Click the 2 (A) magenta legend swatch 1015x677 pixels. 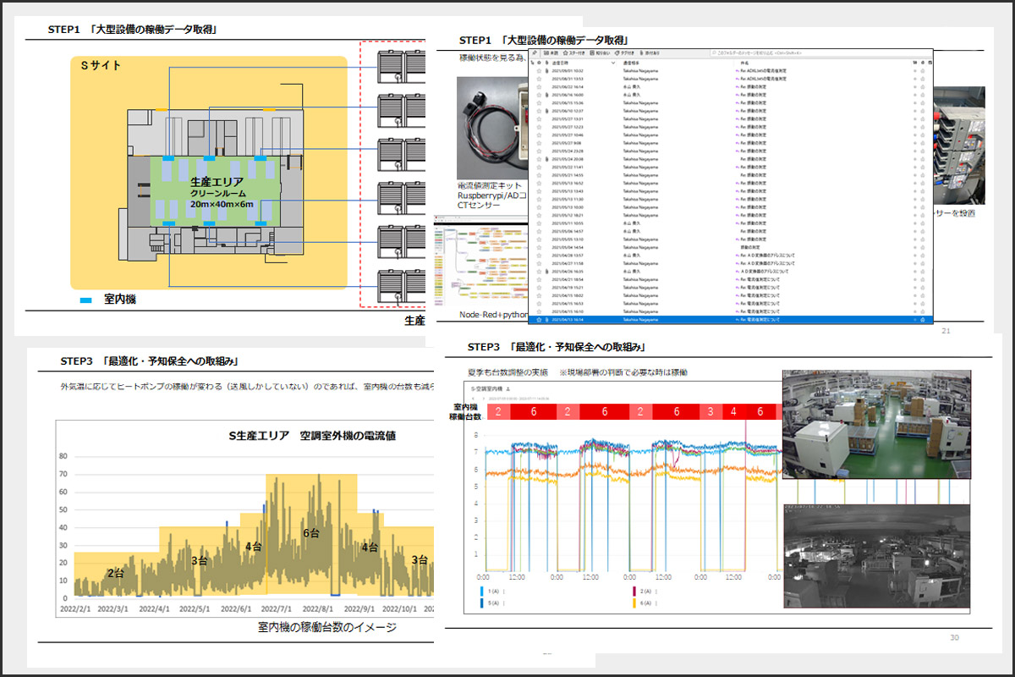click(635, 591)
